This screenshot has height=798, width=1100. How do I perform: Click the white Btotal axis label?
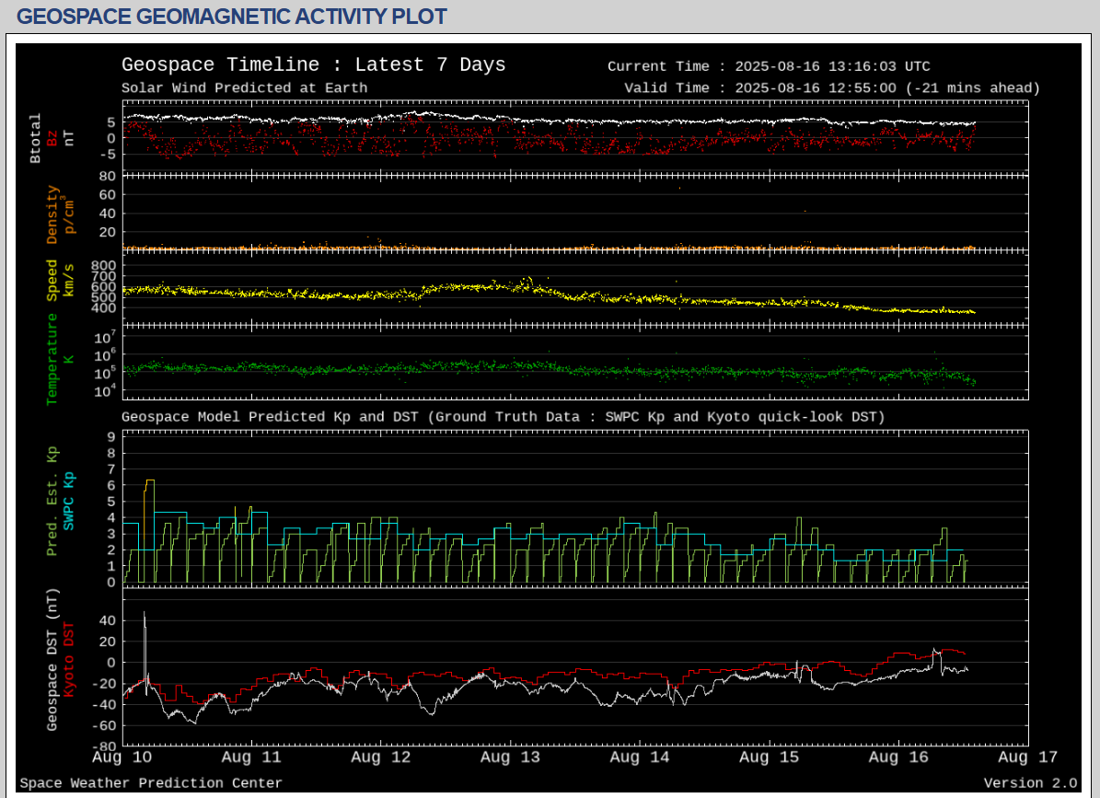[x=36, y=139]
